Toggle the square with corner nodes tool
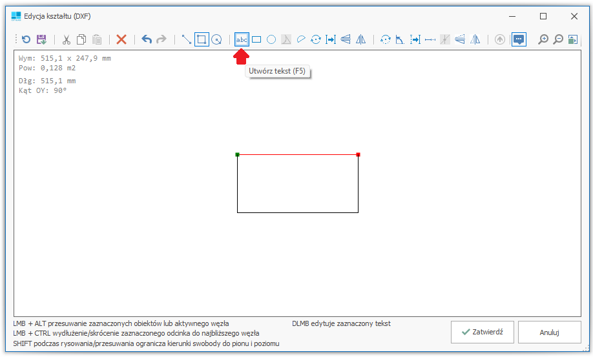 tap(202, 39)
